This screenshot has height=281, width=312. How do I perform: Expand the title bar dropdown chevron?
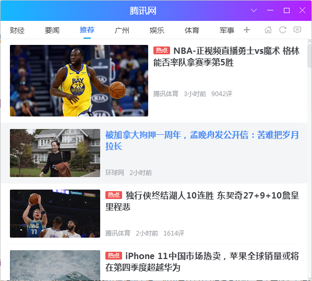pyautogui.click(x=254, y=10)
